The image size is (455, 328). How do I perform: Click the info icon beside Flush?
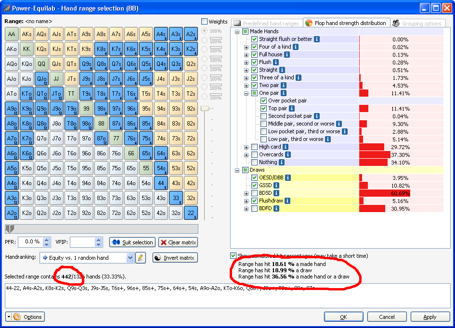tap(276, 62)
